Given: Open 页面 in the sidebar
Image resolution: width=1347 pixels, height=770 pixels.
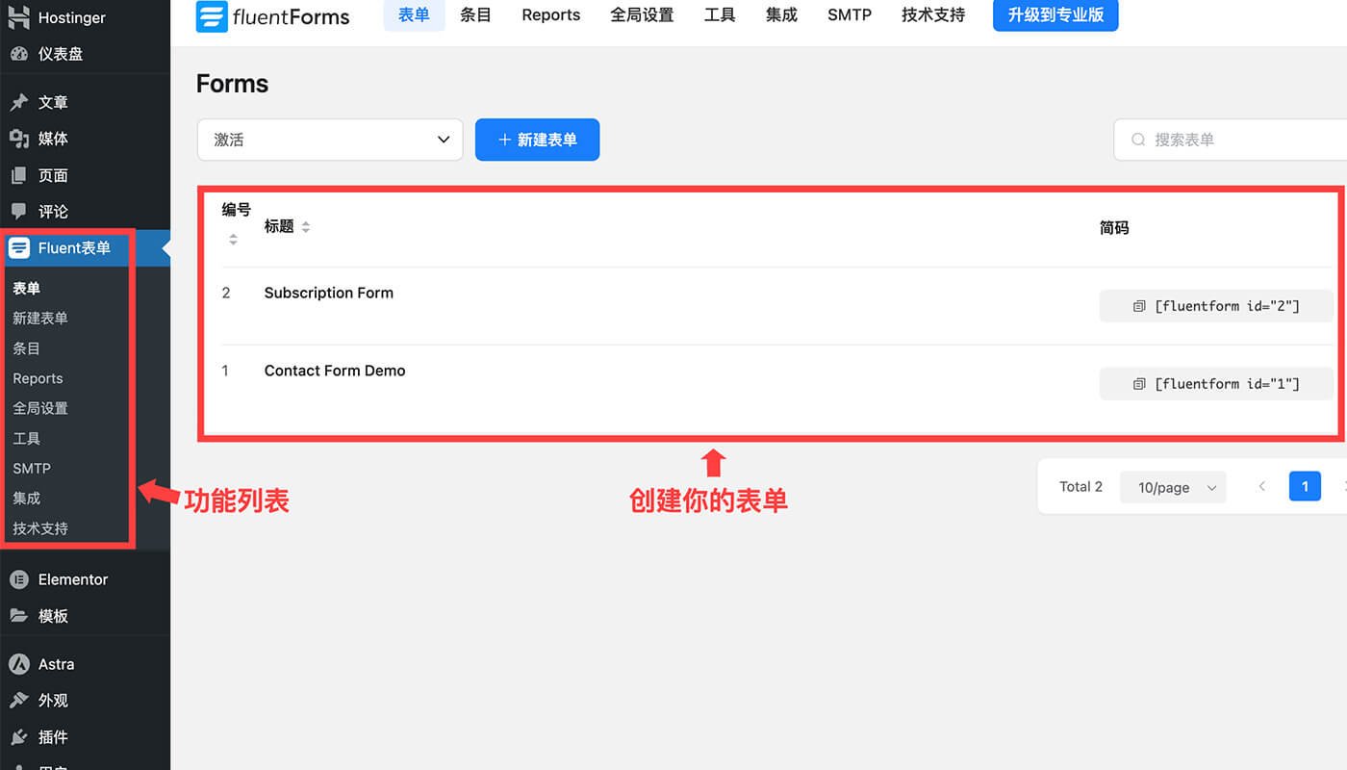Looking at the screenshot, I should tap(53, 175).
